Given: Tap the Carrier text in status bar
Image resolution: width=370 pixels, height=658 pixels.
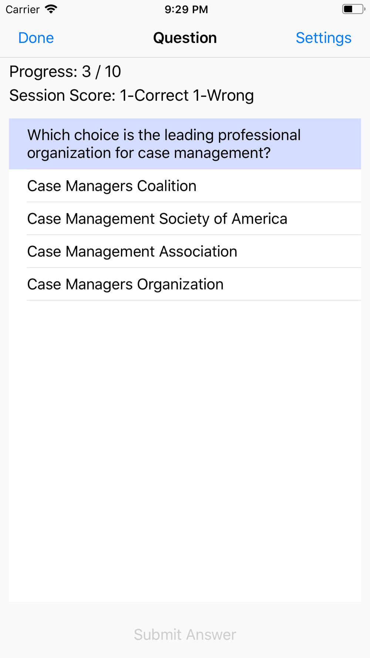Looking at the screenshot, I should pyautogui.click(x=23, y=9).
